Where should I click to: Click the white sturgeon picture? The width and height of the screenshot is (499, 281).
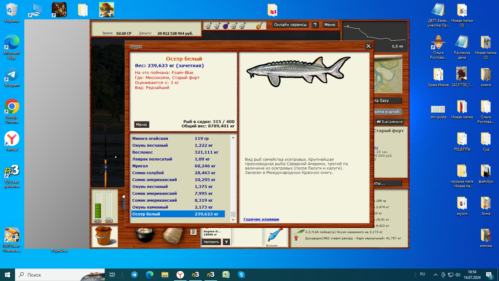(x=298, y=71)
